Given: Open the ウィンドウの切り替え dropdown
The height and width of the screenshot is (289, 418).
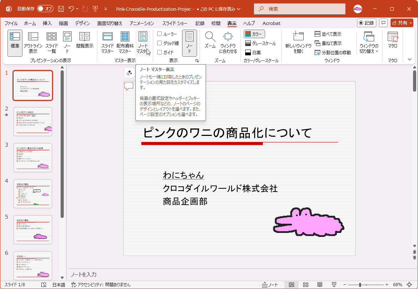Looking at the screenshot, I should 369,42.
